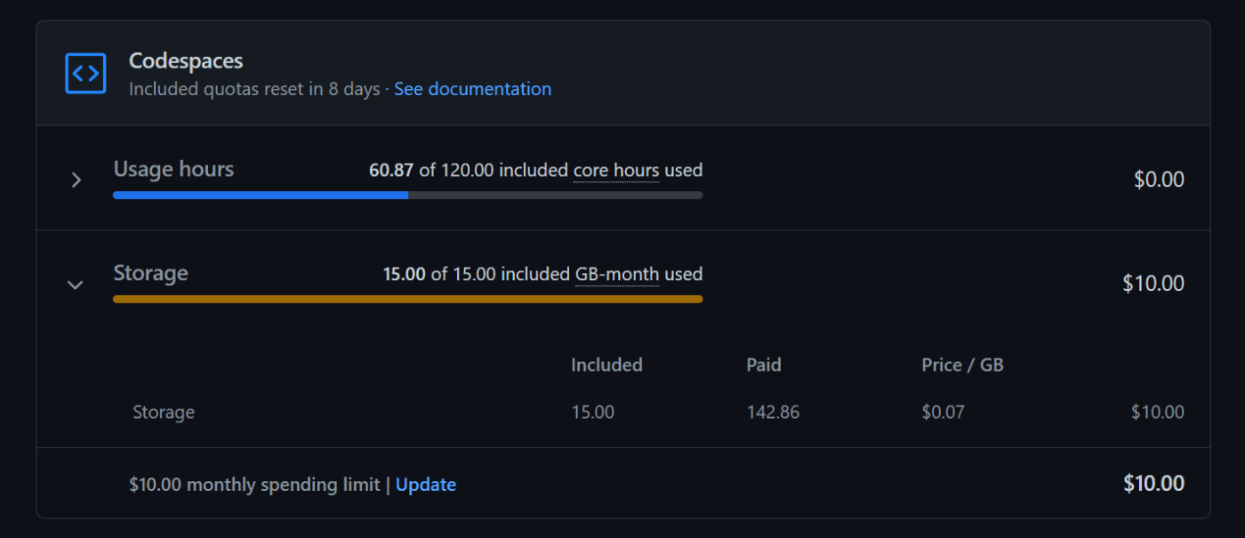
Task: Click the Storage orange progress bar
Action: 407,299
